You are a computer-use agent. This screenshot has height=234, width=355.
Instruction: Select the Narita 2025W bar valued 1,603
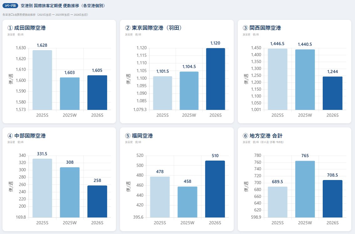[70, 94]
